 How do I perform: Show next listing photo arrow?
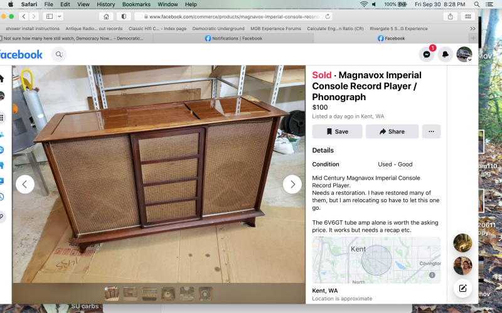292,184
